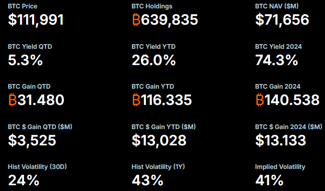
Task: Select the BTC NAV value $71,656
Action: point(282,20)
